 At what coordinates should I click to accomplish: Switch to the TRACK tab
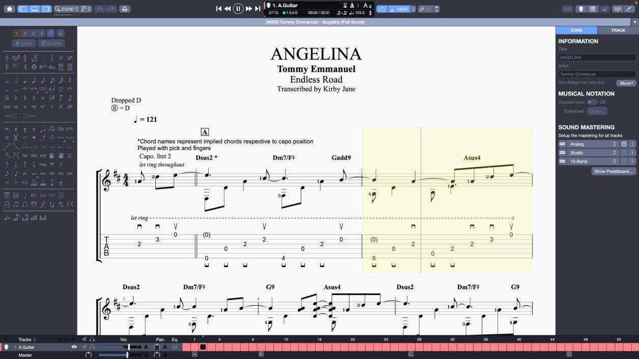point(618,30)
